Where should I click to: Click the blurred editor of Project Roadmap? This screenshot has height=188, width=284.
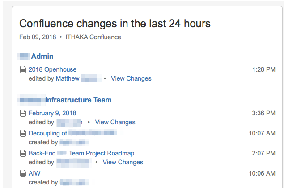[x=73, y=162]
